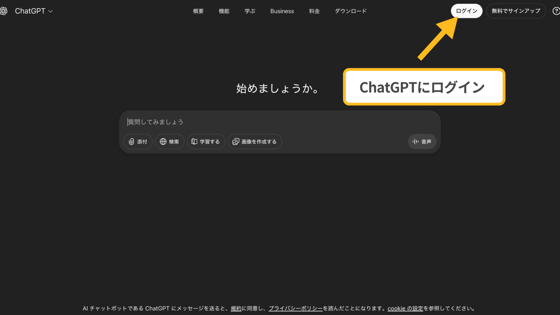The width and height of the screenshot is (560, 315).
Task: Open the 学ぶ navigation item
Action: [x=250, y=11]
